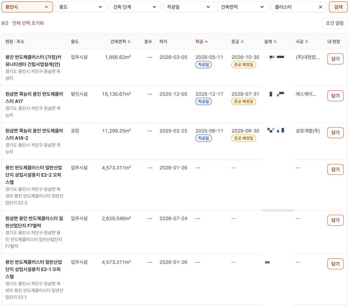Sort by 착공 column arrow
Screen dimensions: 349x306
click(206, 42)
